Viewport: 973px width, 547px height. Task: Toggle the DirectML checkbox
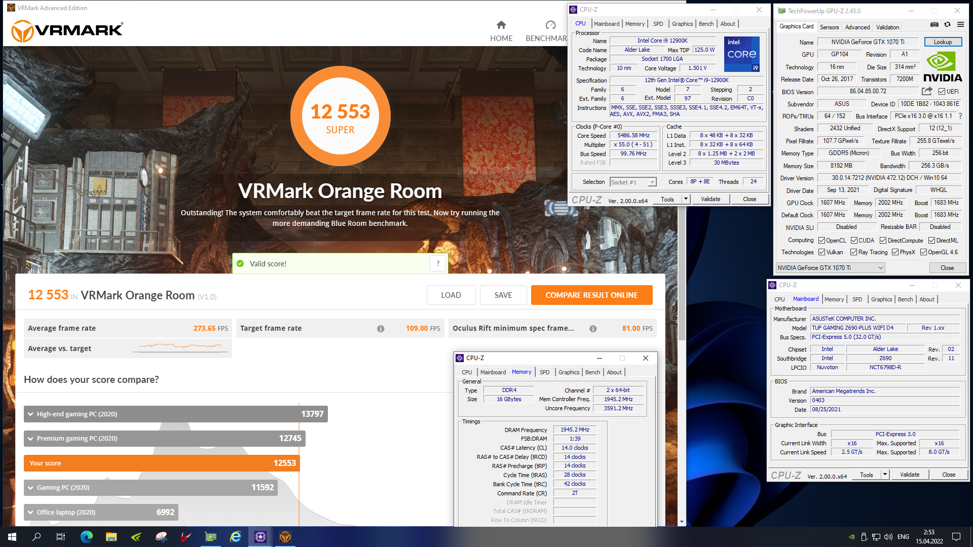point(931,241)
